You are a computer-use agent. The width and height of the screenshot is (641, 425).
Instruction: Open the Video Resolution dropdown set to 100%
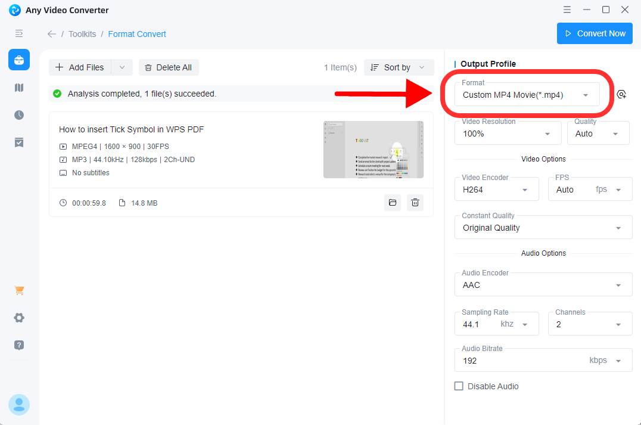click(x=508, y=134)
